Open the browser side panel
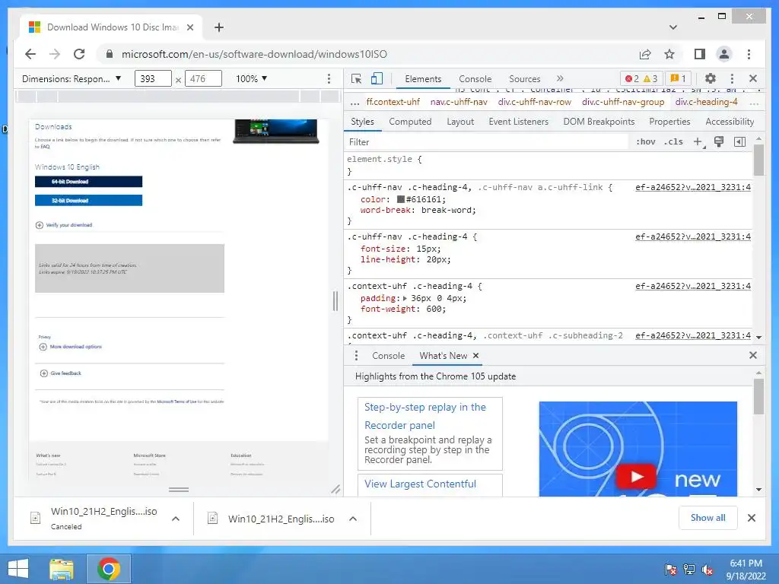The image size is (779, 584). tap(700, 54)
